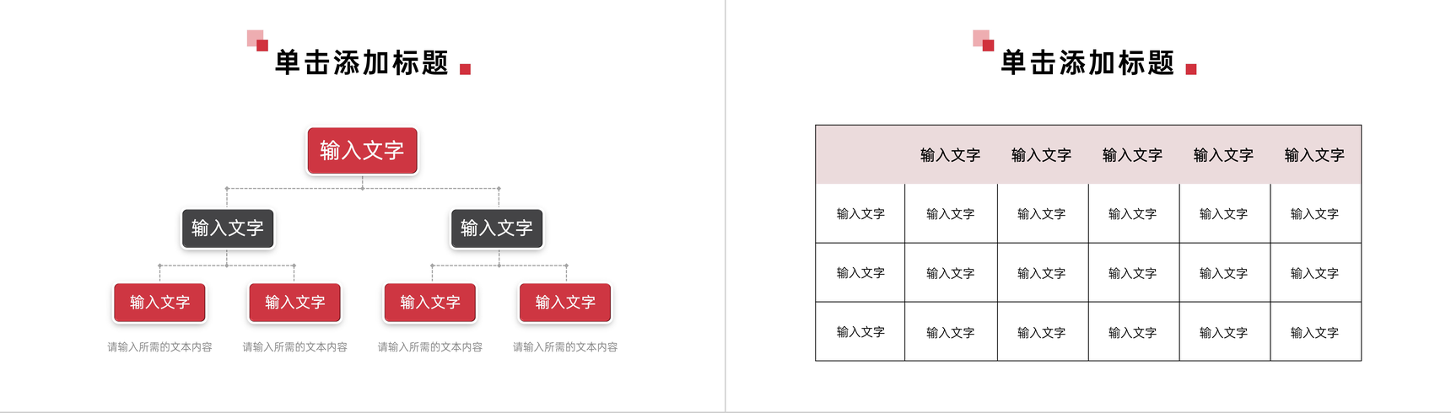Click the red square icon beside right slide title

[x=983, y=40]
